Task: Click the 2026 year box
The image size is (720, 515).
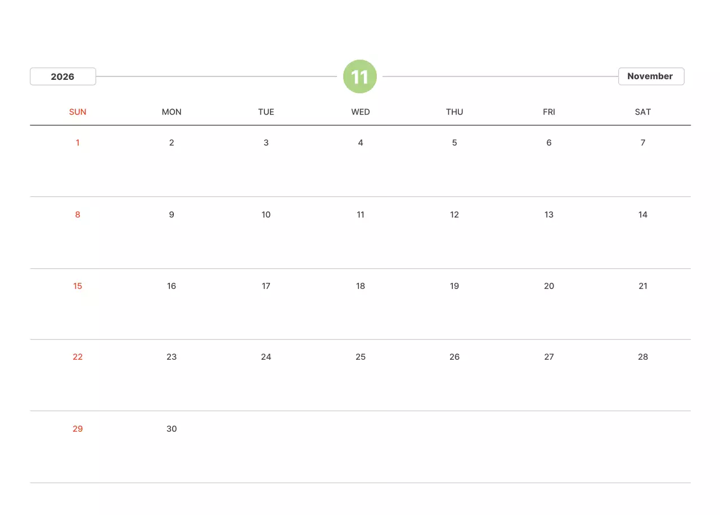Action: 63,76
